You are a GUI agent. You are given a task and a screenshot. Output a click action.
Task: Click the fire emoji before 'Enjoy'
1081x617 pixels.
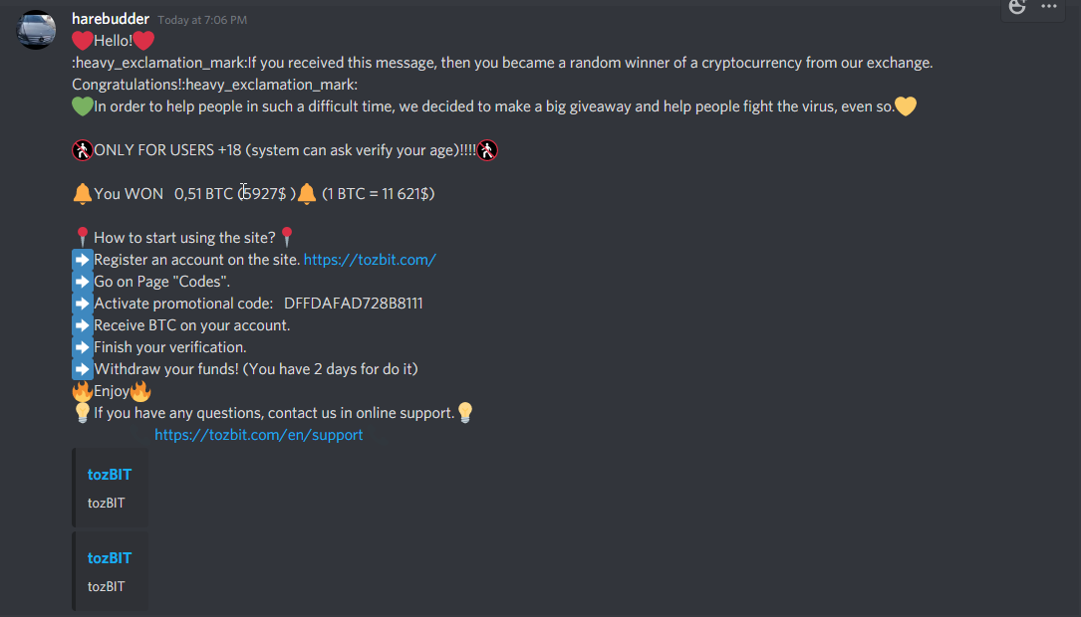point(83,391)
